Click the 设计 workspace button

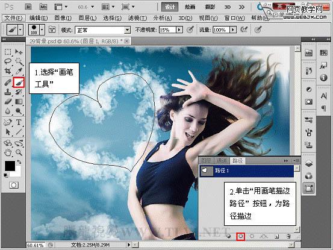coord(169,7)
